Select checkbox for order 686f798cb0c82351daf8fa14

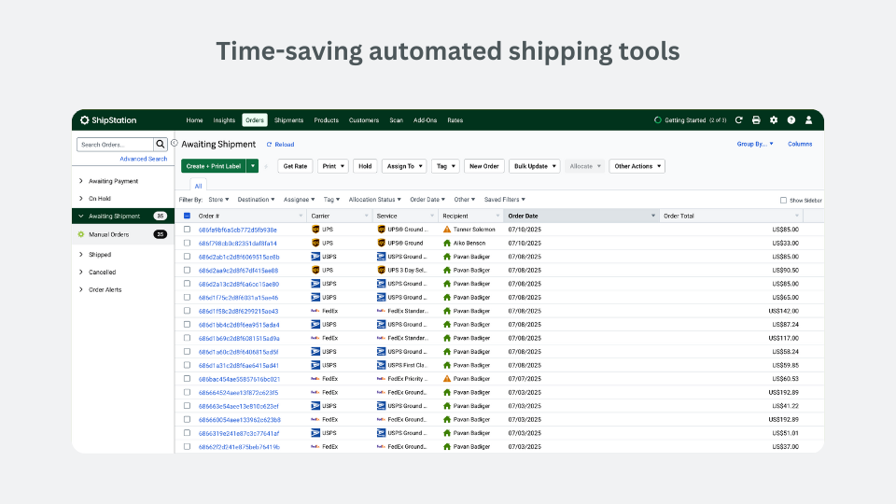187,243
